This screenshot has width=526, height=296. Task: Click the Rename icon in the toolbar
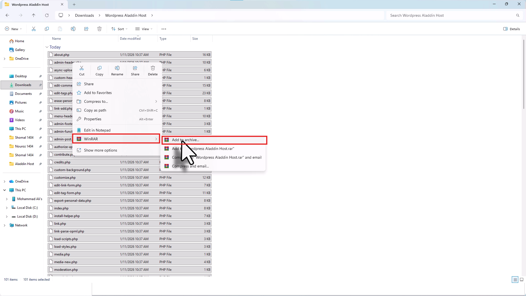coord(73,29)
